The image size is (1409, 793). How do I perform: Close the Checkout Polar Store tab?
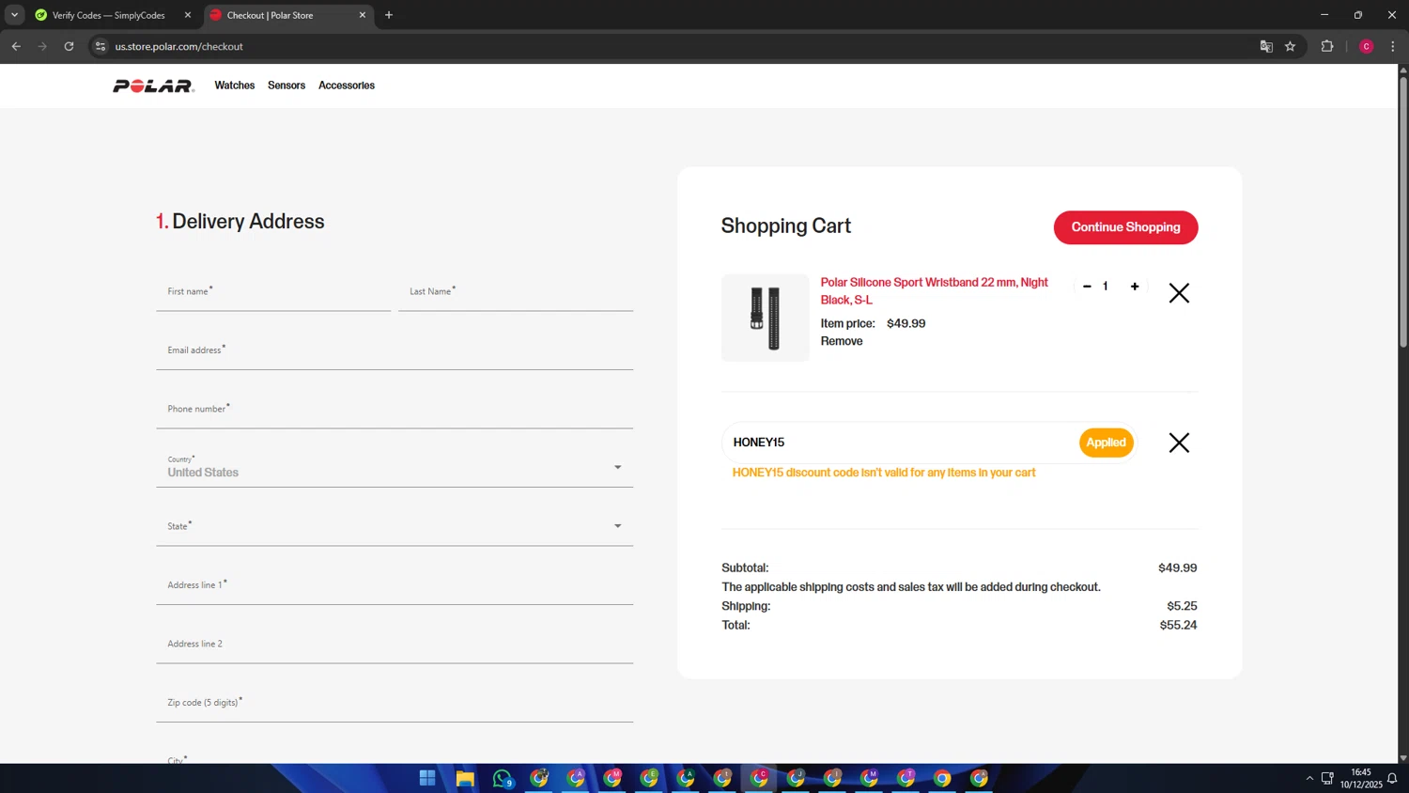[363, 15]
